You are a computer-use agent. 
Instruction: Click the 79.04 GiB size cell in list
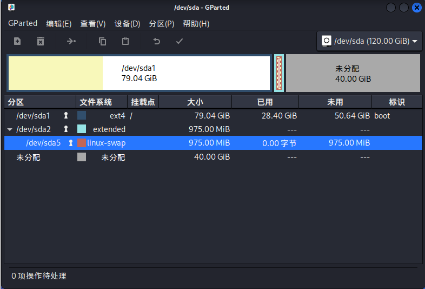point(212,116)
